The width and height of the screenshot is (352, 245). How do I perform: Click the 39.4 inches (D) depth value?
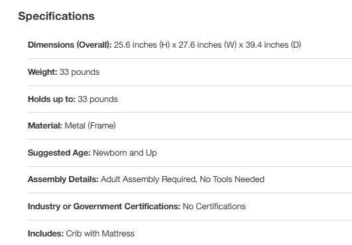pos(273,45)
